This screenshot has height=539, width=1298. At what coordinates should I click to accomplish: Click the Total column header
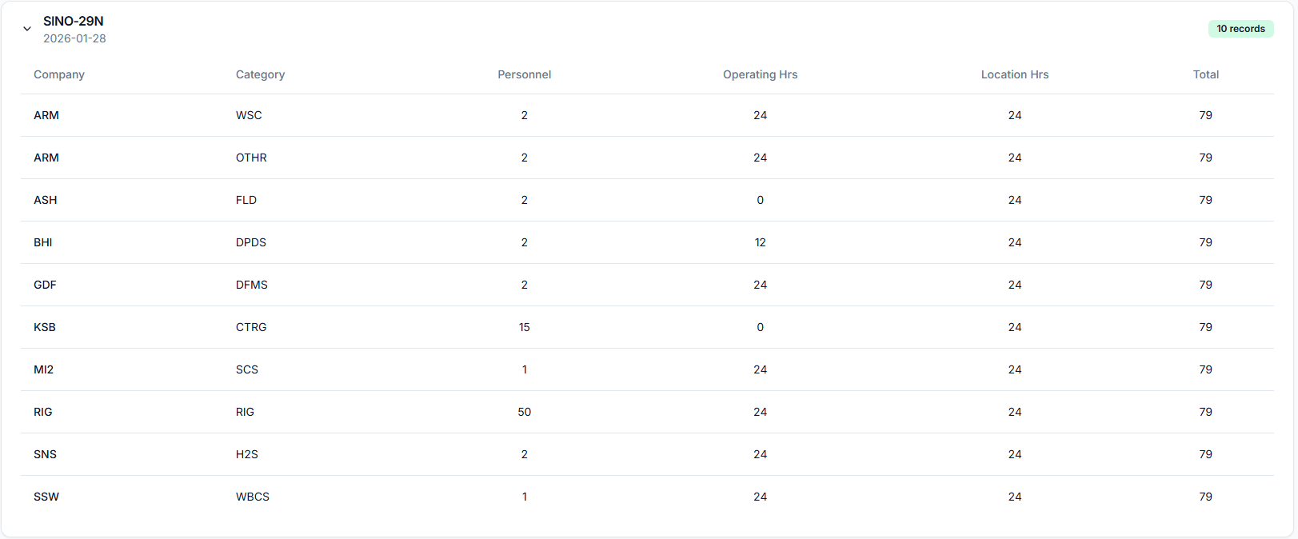(1205, 74)
